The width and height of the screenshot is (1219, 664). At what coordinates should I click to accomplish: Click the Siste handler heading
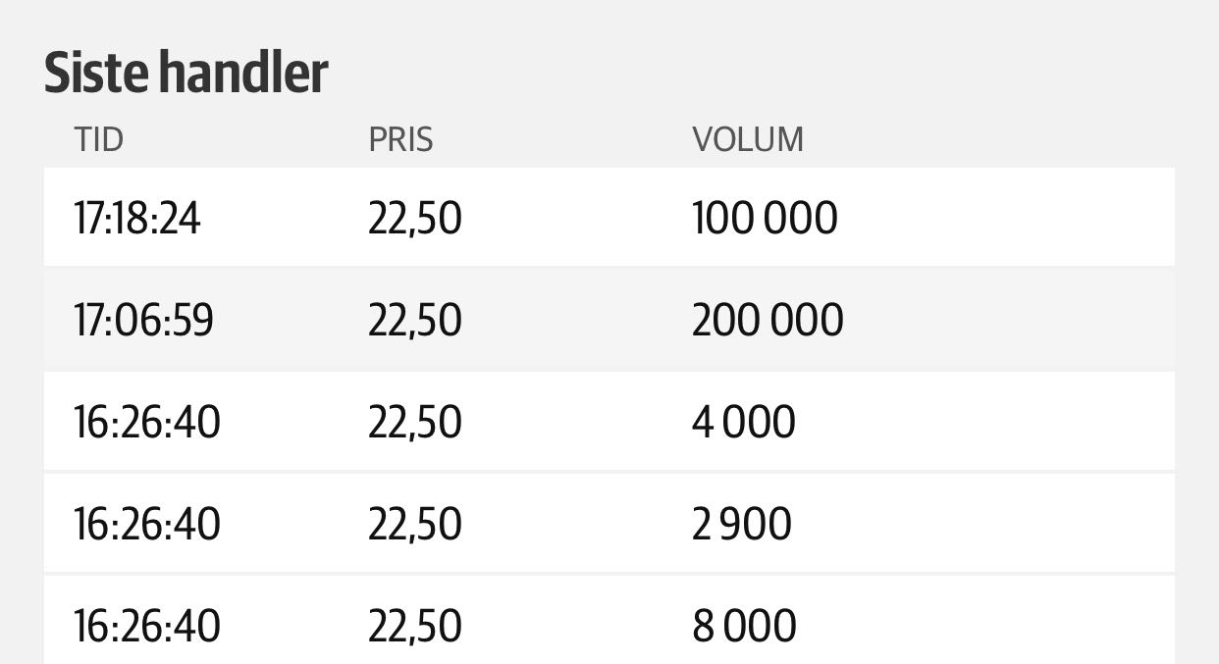pos(185,74)
